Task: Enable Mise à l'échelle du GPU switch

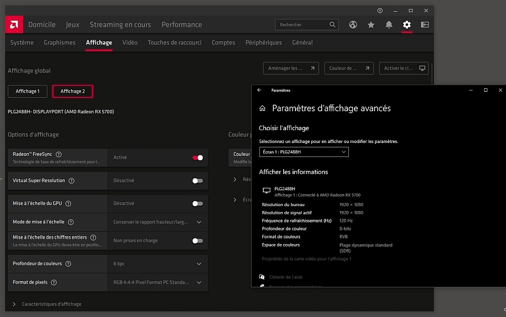Action: point(198,204)
